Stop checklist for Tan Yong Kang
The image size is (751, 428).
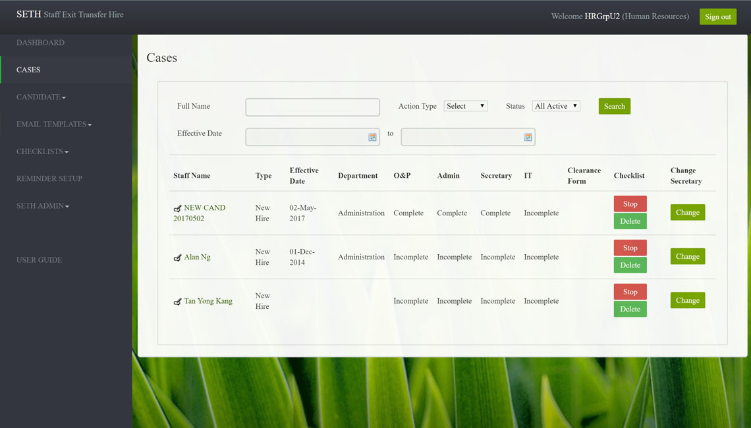tap(630, 292)
